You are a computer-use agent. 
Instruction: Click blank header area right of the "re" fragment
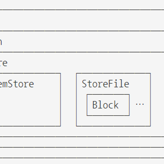pos(85,63)
